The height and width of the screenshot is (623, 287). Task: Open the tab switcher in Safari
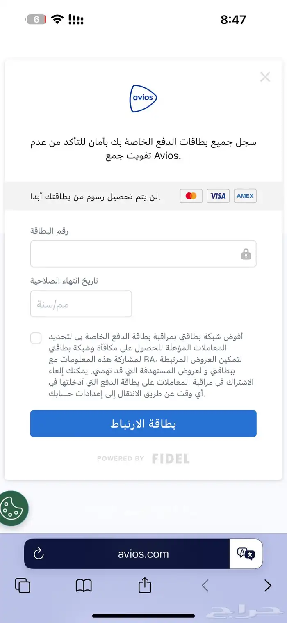tap(23, 586)
